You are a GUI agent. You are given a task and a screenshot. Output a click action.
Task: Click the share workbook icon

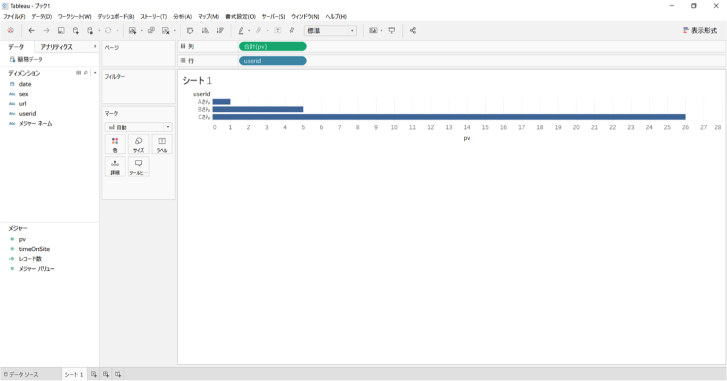(413, 30)
